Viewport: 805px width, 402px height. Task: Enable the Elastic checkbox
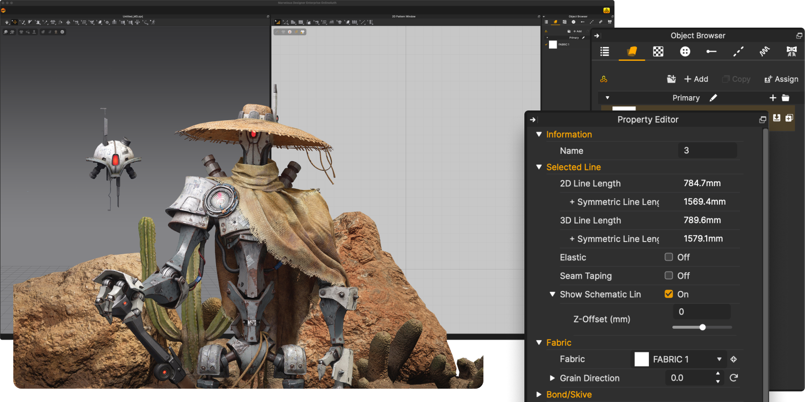pos(669,257)
